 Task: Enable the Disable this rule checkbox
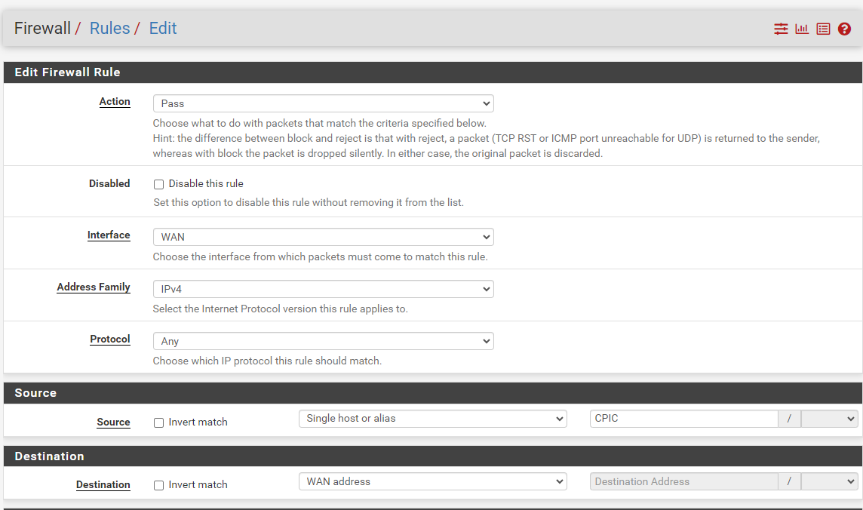tap(158, 184)
